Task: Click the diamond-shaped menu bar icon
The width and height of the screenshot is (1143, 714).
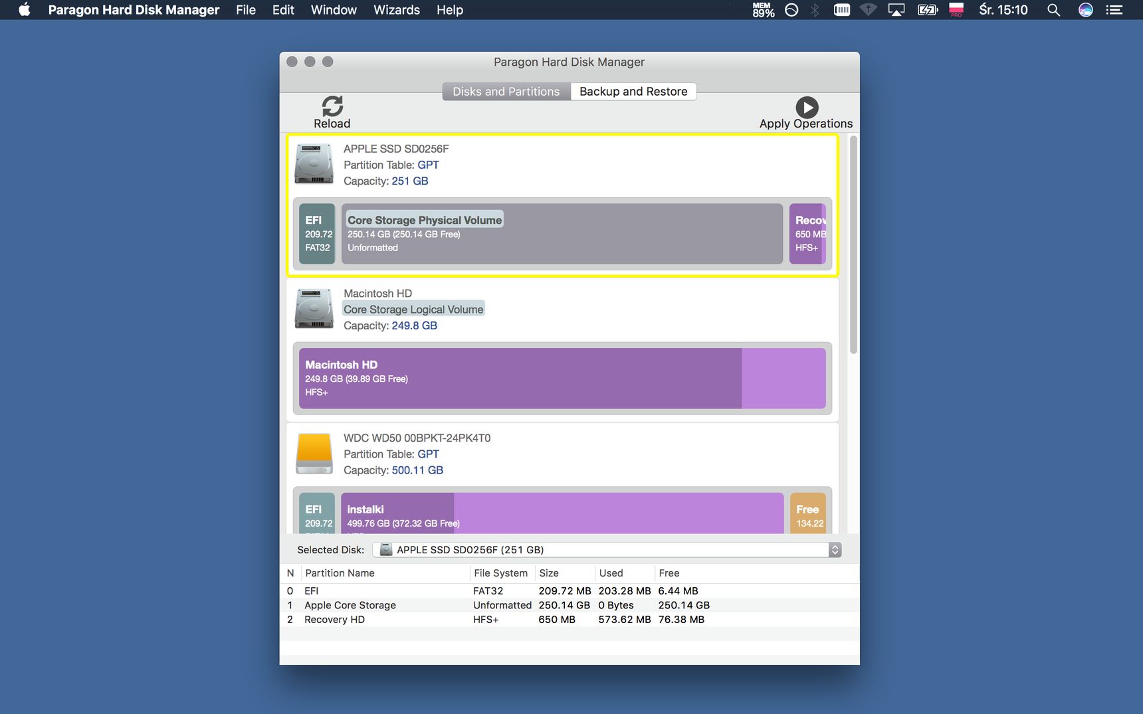Action: coord(869,10)
